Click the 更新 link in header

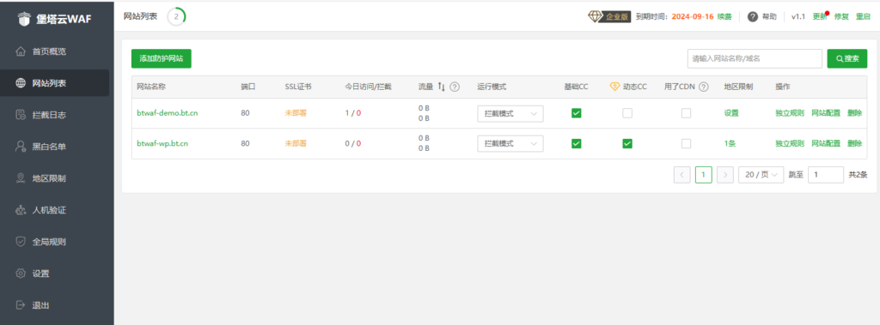tap(819, 17)
